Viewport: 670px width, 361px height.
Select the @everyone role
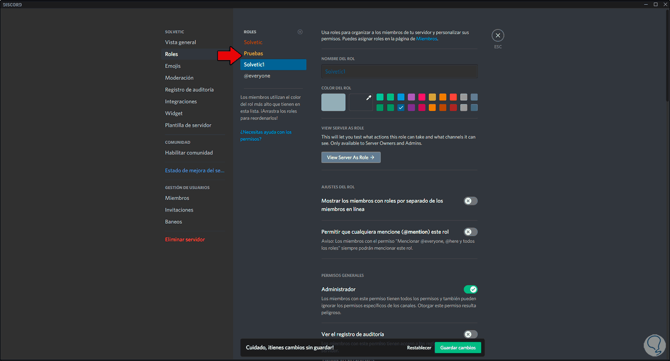coord(257,76)
